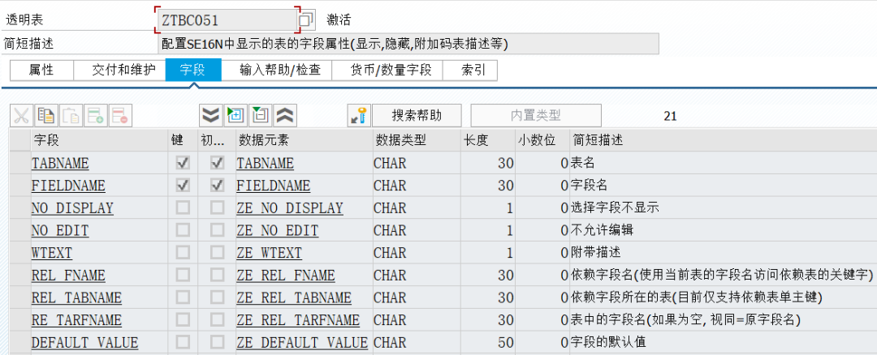Open data element ZE_REL_TABNAME

pos(294,297)
